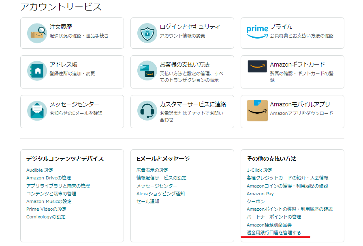Click the customer service headset icon
363x246 pixels.
(147, 111)
